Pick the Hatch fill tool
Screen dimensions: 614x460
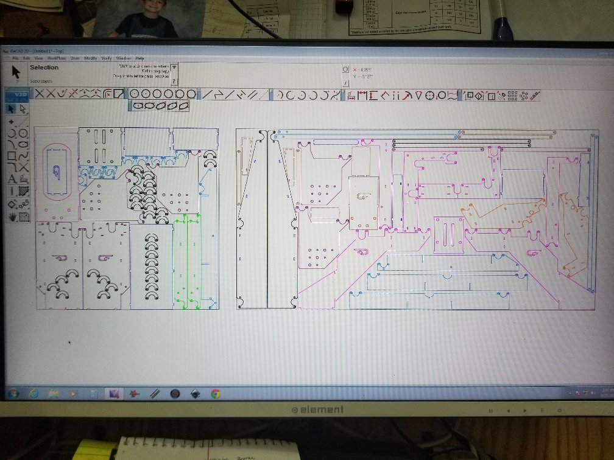pyautogui.click(x=24, y=191)
